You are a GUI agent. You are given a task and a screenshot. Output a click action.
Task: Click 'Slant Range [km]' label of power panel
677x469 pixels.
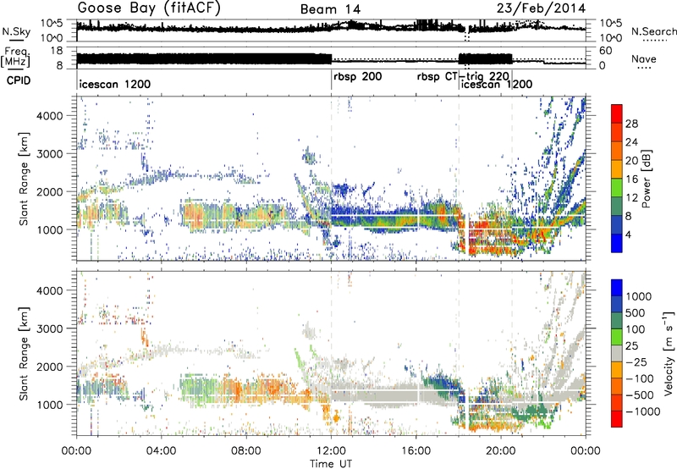point(24,179)
